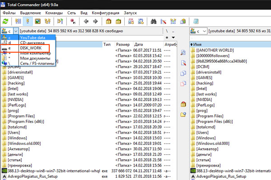Open the new URL connection icon
Image resolution: width=271 pixels, height=180 pixels.
[141, 21]
